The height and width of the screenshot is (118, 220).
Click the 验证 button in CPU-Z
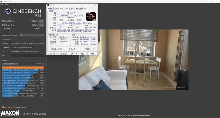(x=83, y=53)
